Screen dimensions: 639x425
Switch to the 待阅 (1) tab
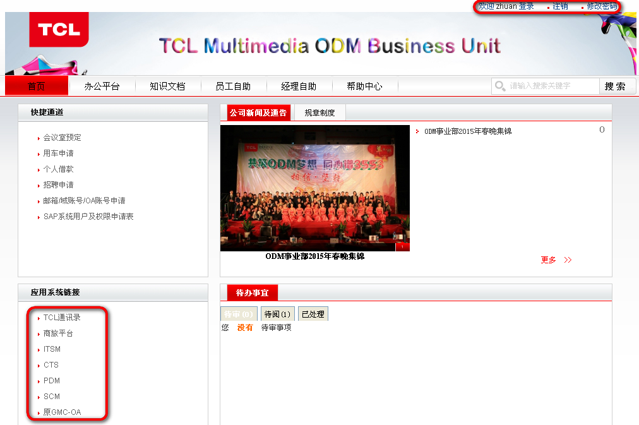[x=278, y=314]
